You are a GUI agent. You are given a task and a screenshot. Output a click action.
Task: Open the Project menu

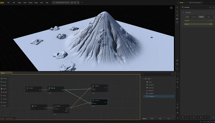[x=36, y=2]
